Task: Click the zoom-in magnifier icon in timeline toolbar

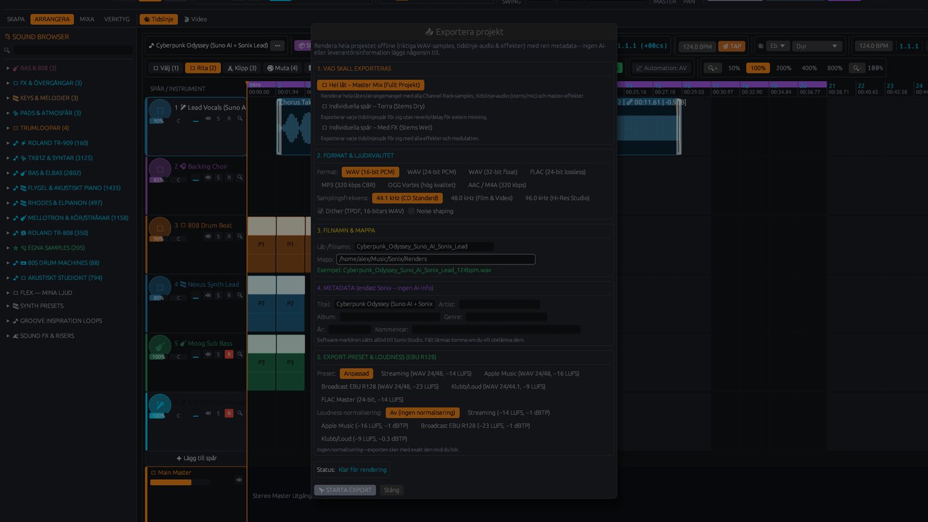Action: click(x=713, y=68)
